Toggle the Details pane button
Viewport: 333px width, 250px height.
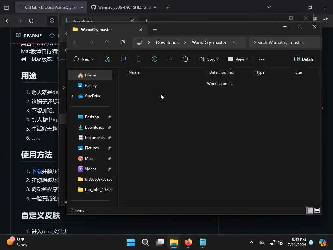click(x=304, y=59)
